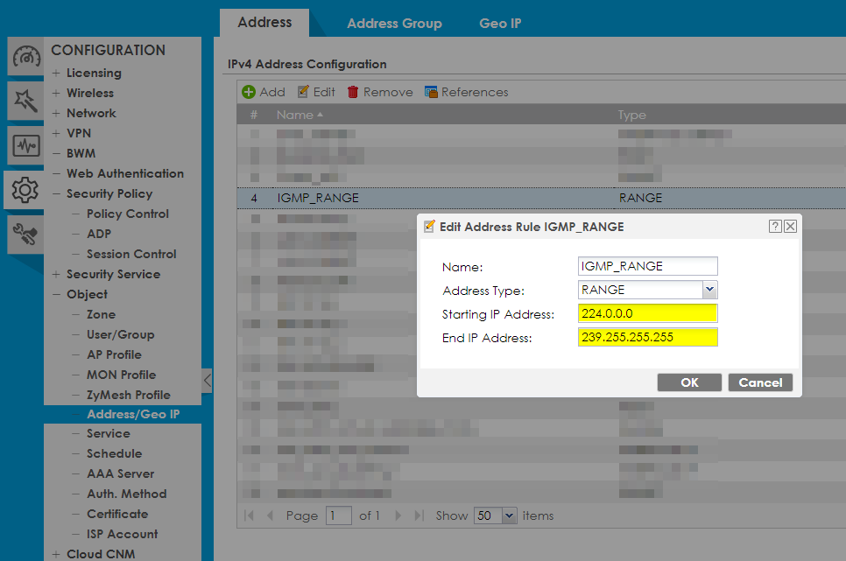Open Policy Control page
The height and width of the screenshot is (561, 846).
[x=128, y=214]
